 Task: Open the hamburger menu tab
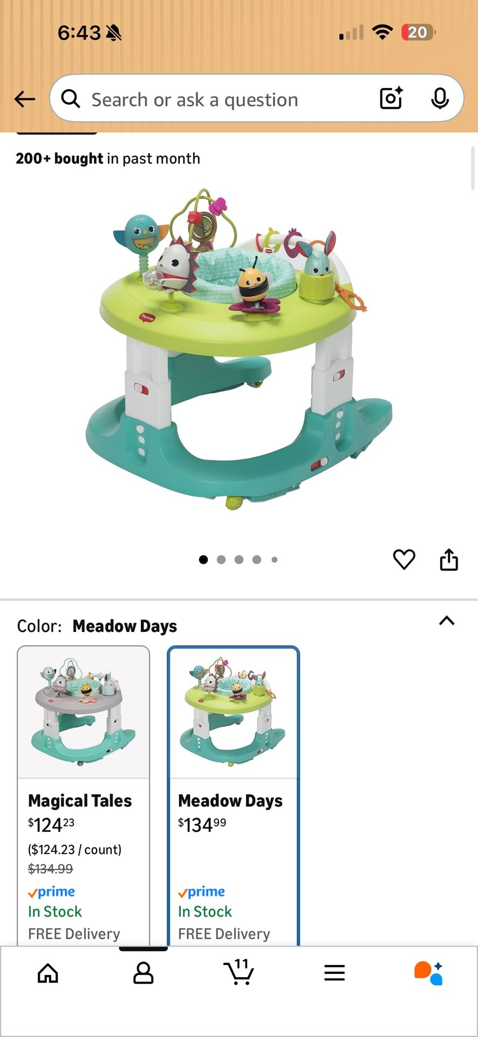[334, 973]
